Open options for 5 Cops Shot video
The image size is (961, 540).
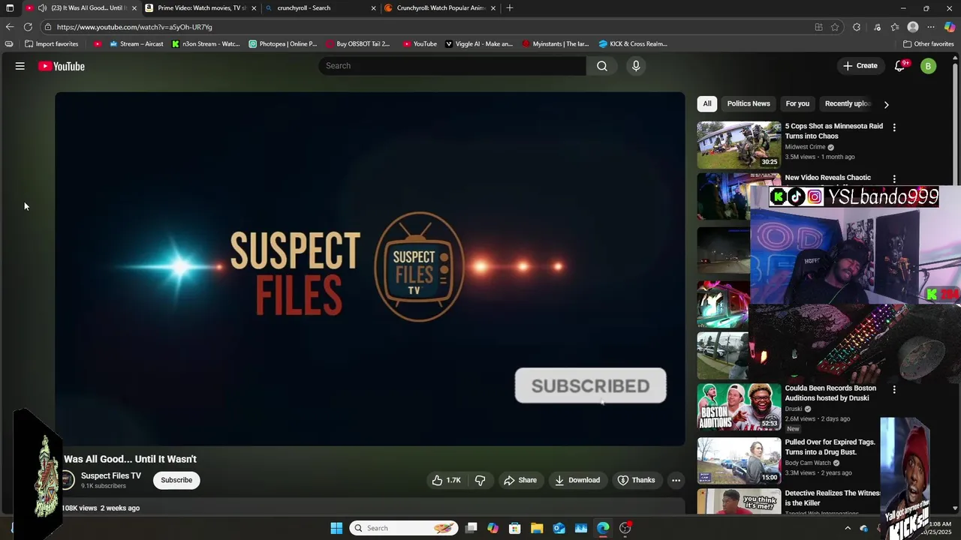894,127
